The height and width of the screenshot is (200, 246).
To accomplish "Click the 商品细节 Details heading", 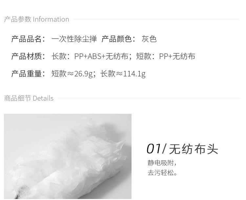I will 29,98.
